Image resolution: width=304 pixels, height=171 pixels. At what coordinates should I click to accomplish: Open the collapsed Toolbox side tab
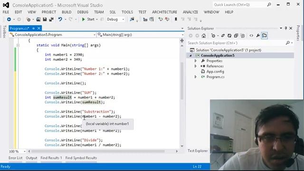pyautogui.click(x=5, y=31)
